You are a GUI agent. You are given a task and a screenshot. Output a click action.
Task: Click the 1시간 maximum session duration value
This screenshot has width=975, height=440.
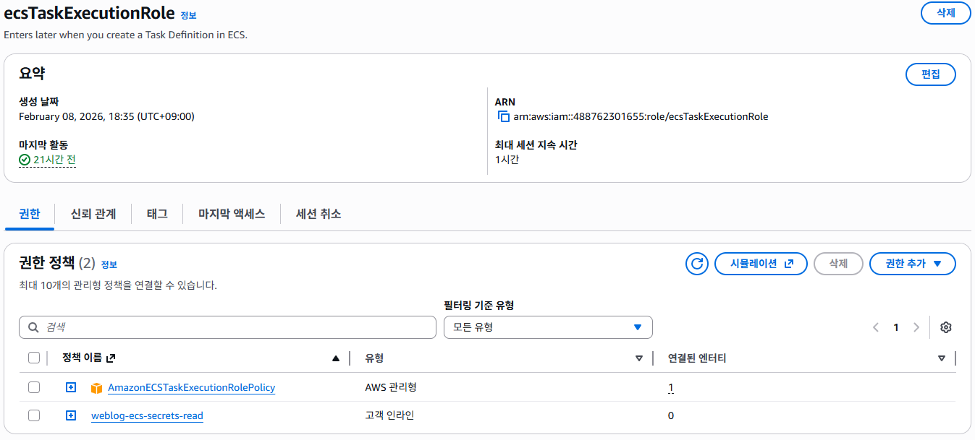[507, 160]
